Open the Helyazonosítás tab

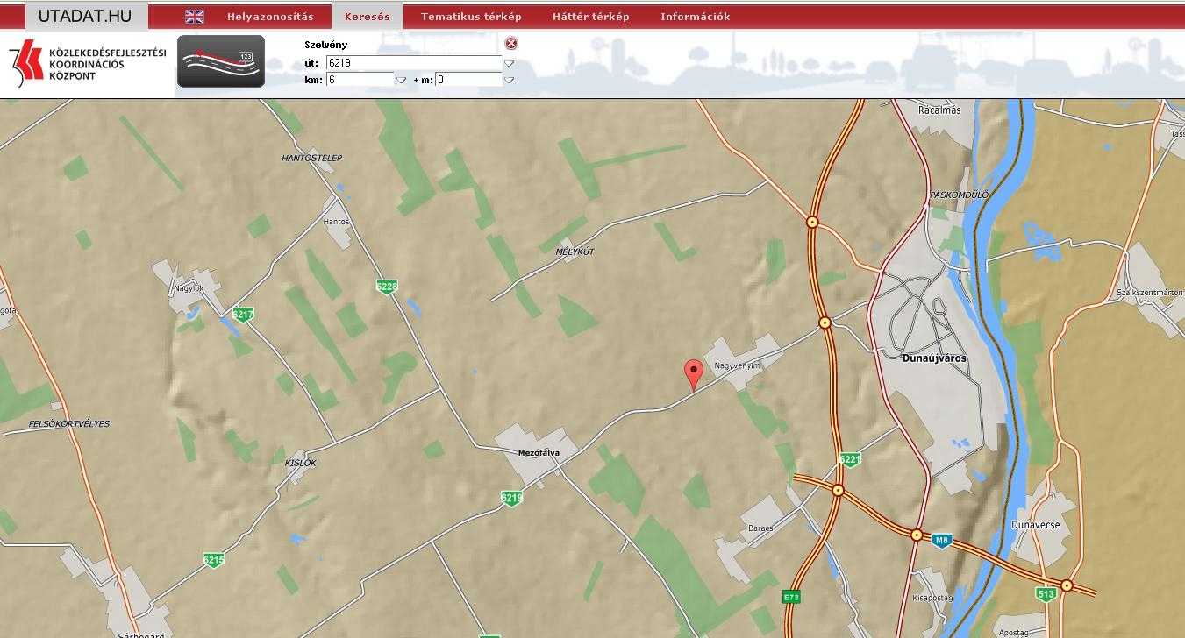tap(270, 17)
